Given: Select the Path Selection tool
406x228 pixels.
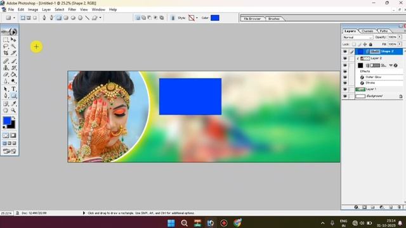Looking at the screenshot, I should click(x=6, y=89).
